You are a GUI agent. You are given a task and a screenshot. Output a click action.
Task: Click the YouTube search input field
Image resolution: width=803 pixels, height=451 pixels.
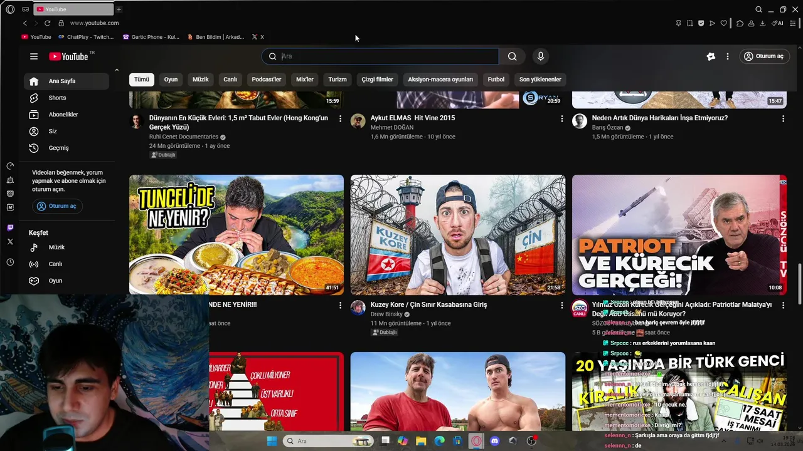point(380,56)
